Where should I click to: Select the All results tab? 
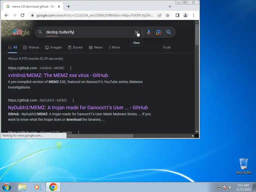(12, 47)
